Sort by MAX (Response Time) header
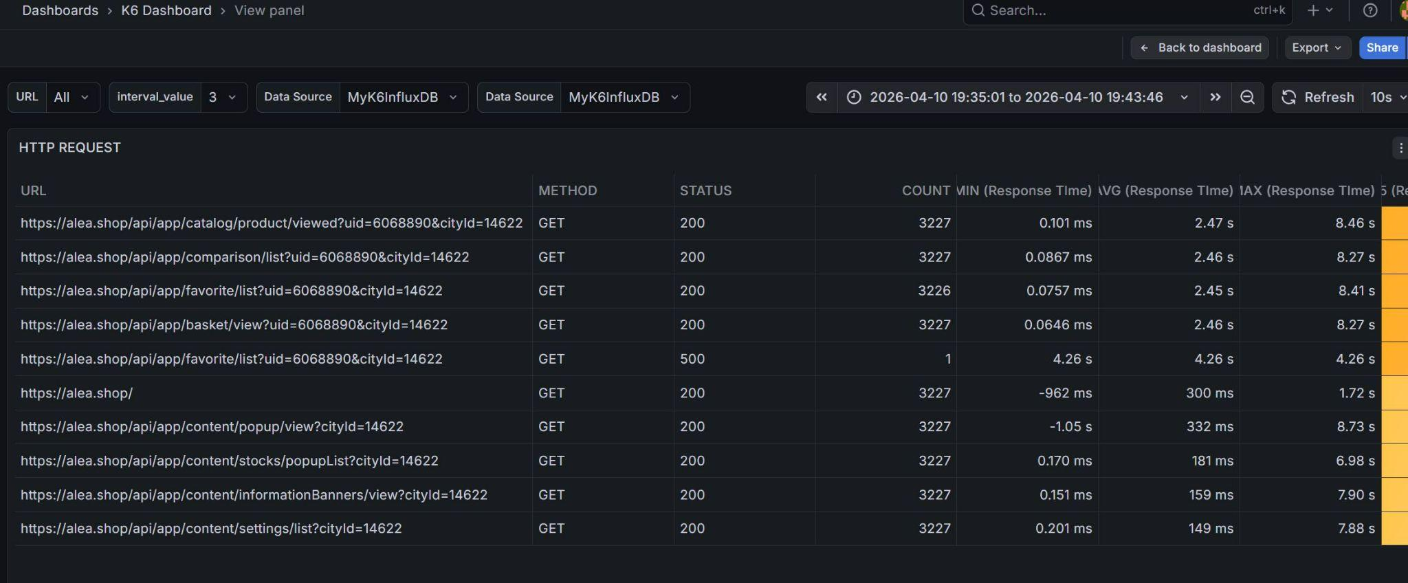1408x583 pixels. click(1308, 190)
